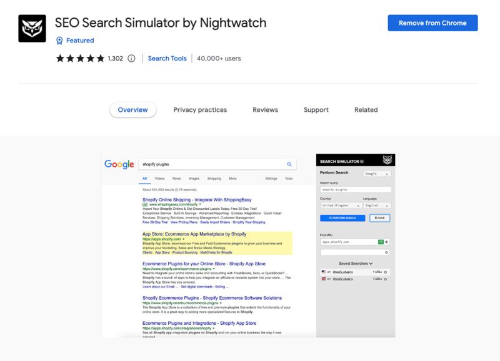
Task: Open the Google search engine dropdown in simulator panel
Action: 377,174
